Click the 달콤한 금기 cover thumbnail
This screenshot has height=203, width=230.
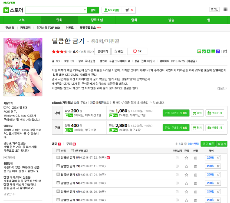(23, 67)
